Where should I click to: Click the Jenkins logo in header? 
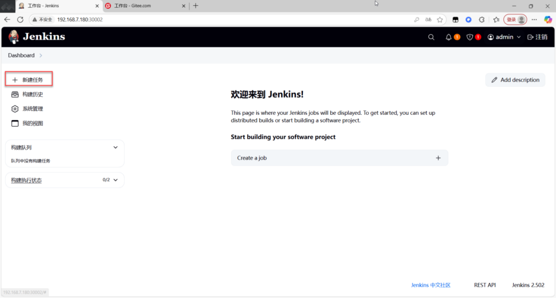click(37, 37)
